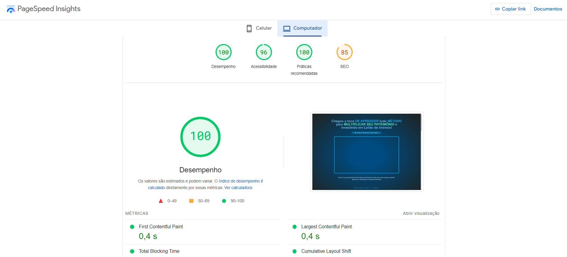The width and height of the screenshot is (567, 257).
Task: Click the SEO 85 score gauge
Action: tap(344, 52)
